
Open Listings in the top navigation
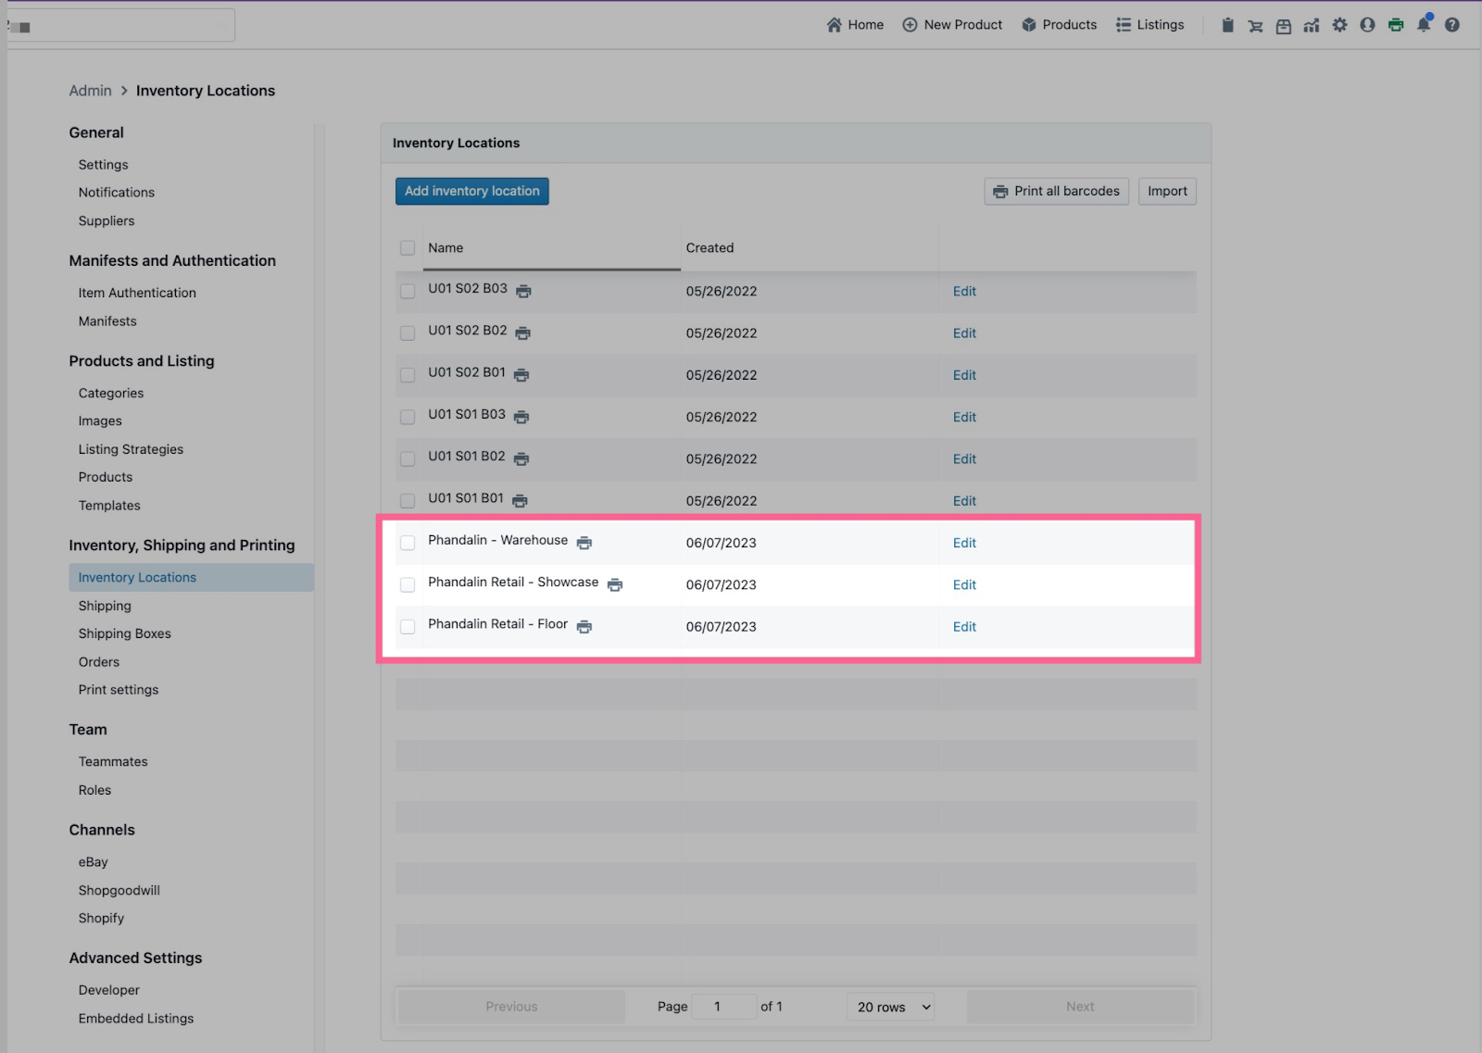(x=1149, y=25)
